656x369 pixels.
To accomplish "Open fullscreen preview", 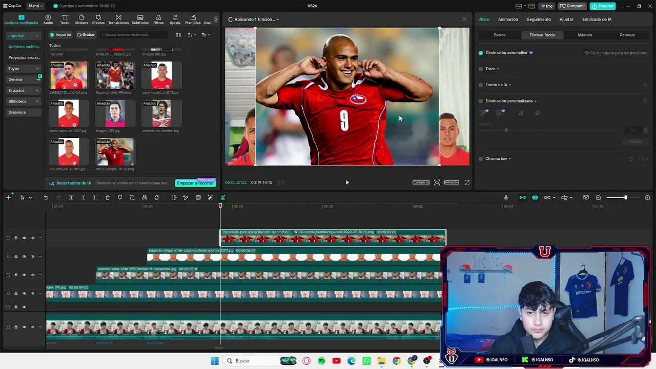I will click(x=467, y=182).
